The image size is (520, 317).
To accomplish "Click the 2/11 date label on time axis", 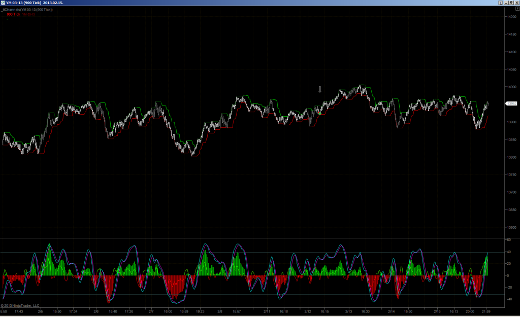I will click(x=267, y=311).
